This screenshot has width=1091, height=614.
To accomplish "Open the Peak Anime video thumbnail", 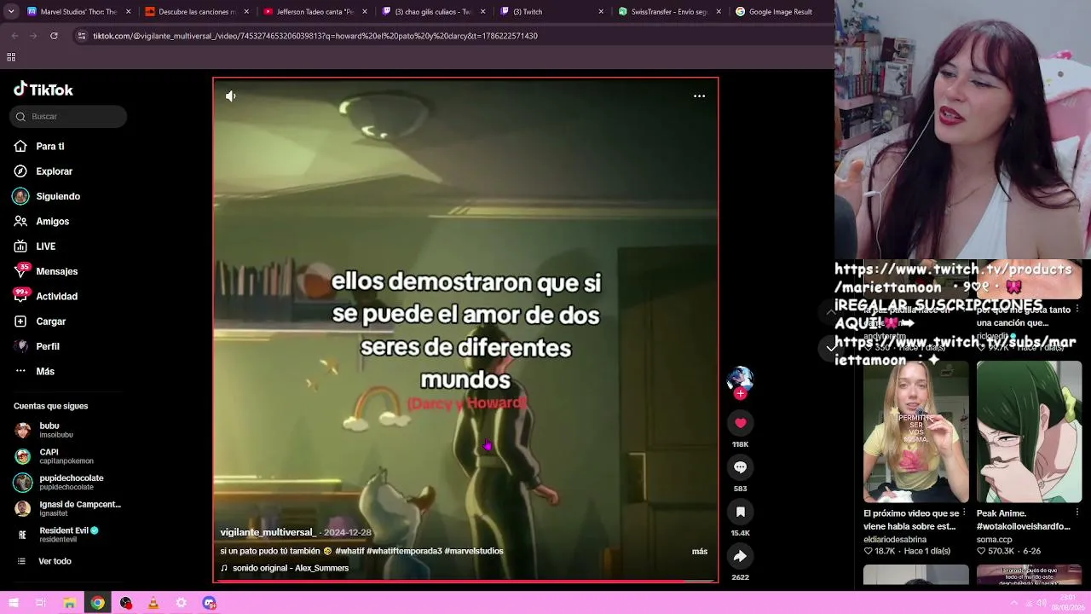I will pyautogui.click(x=1029, y=432).
